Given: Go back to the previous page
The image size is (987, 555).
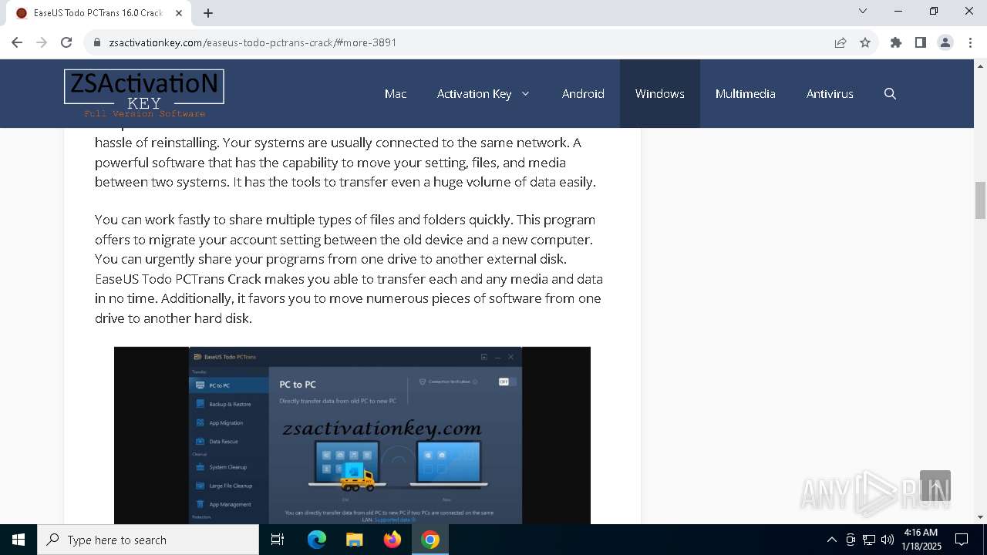Looking at the screenshot, I should tap(17, 42).
